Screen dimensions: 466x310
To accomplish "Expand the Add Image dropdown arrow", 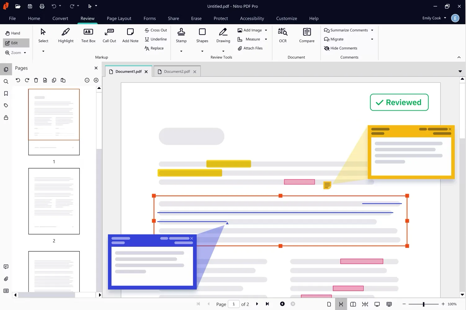I will (x=266, y=30).
